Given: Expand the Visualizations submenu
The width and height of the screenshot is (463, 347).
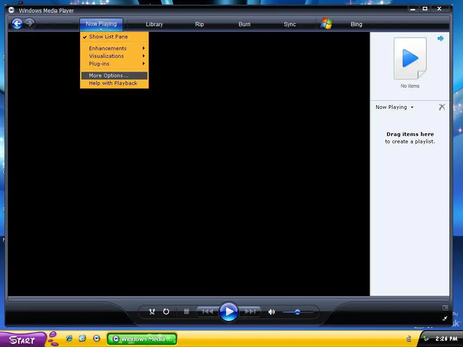Looking at the screenshot, I should pyautogui.click(x=114, y=56).
